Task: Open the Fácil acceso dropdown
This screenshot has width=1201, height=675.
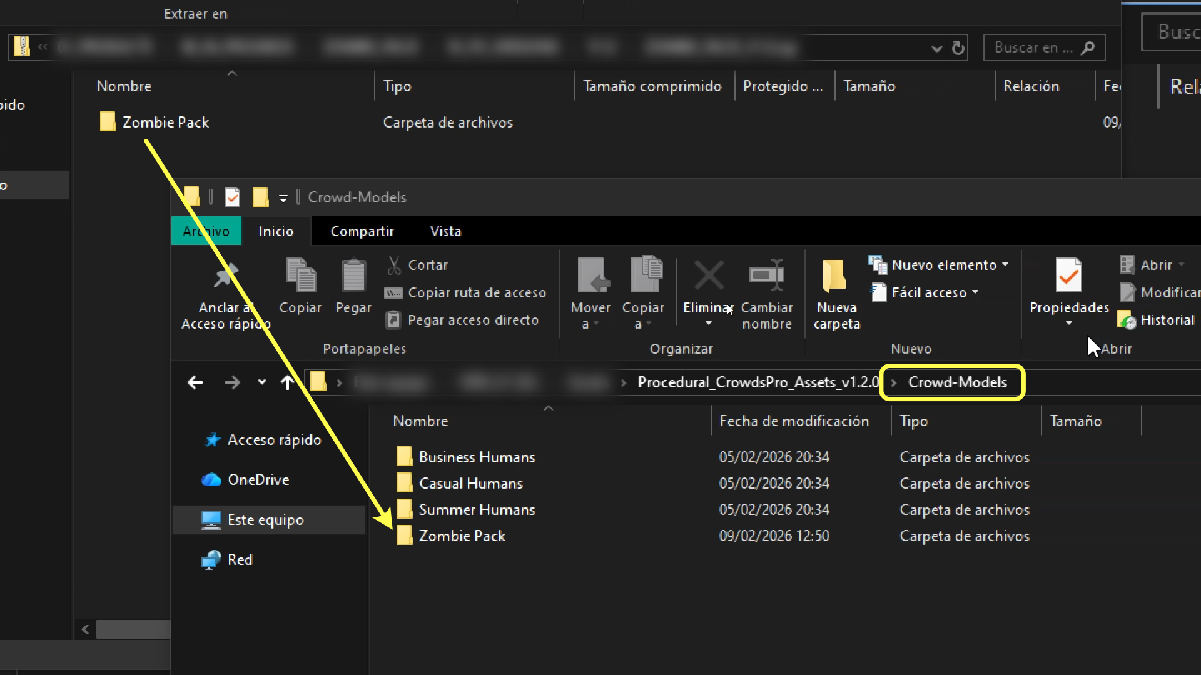Action: tap(975, 292)
